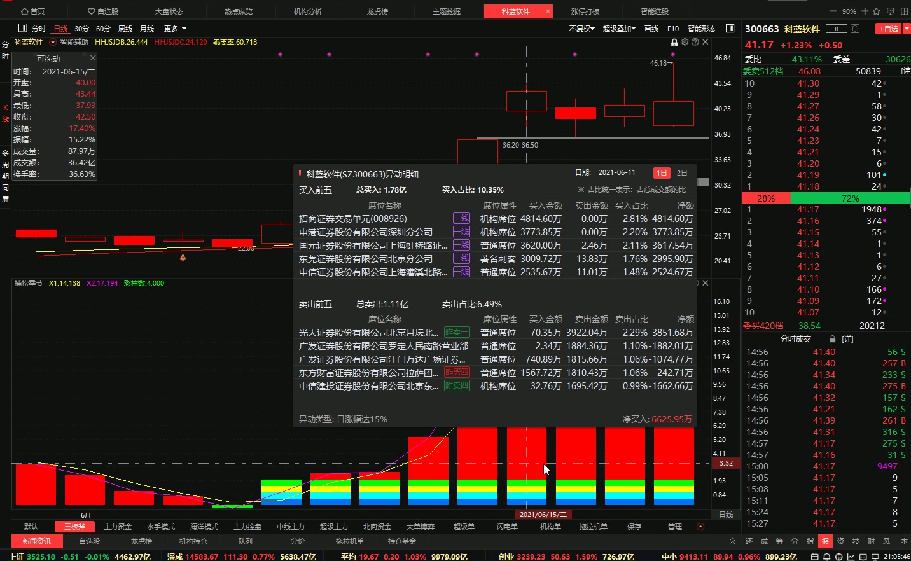This screenshot has height=561, width=911.
Task: Toggle right panel icon beside 智能形态
Action: (x=730, y=28)
